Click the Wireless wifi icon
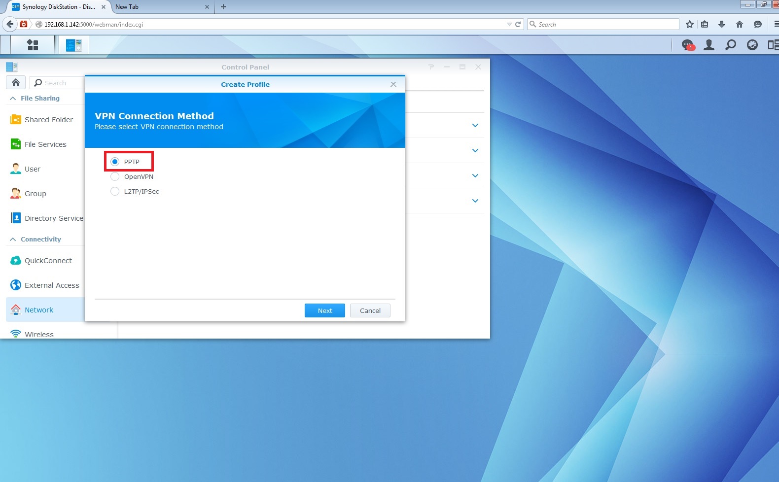Screen dimensions: 779x482 [x=16, y=334]
